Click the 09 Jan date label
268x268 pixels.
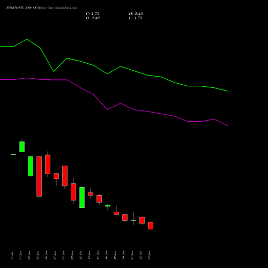coord(72,255)
